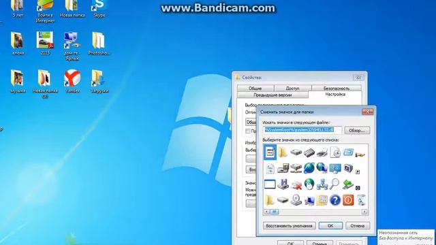436x245 pixels.
Task: Pick the red power shutdown icon
Action: point(348,200)
